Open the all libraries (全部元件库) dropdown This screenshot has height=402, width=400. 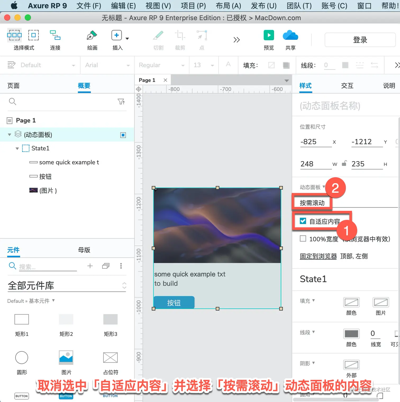67,285
